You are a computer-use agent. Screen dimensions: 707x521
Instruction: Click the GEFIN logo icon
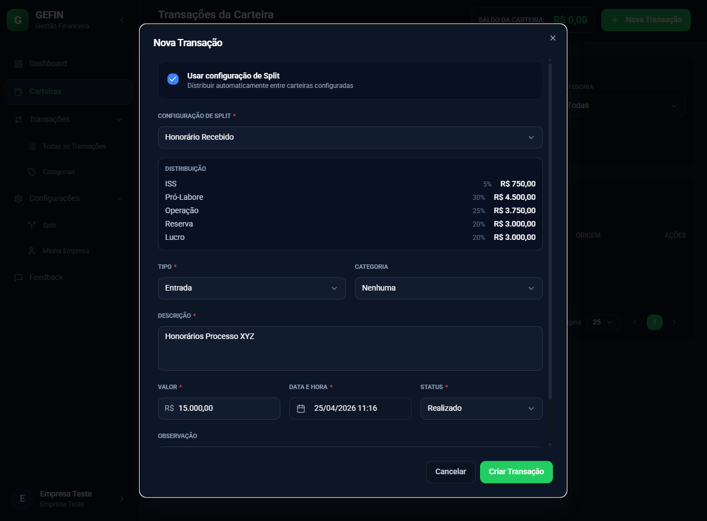18,20
